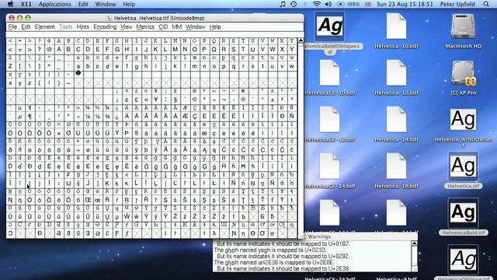This screenshot has width=497, height=280.
Task: Select the capital A glyph cell
Action: [59, 50]
